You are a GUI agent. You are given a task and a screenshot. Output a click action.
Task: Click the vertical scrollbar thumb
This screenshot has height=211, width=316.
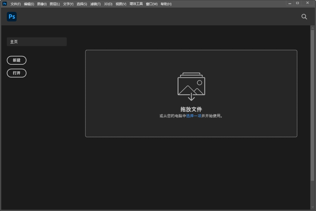[312, 105]
